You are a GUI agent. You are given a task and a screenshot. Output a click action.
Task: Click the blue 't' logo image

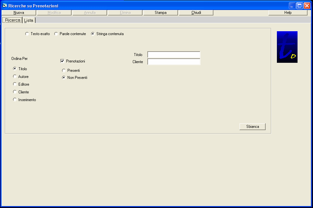coord(287,47)
